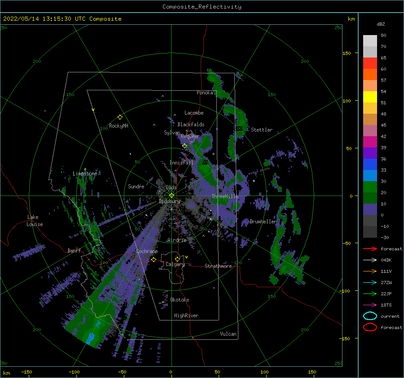This screenshot has height=378, width=404.
Task: Pick the orange 57-60 dBZ swatch
Action: pyautogui.click(x=370, y=75)
